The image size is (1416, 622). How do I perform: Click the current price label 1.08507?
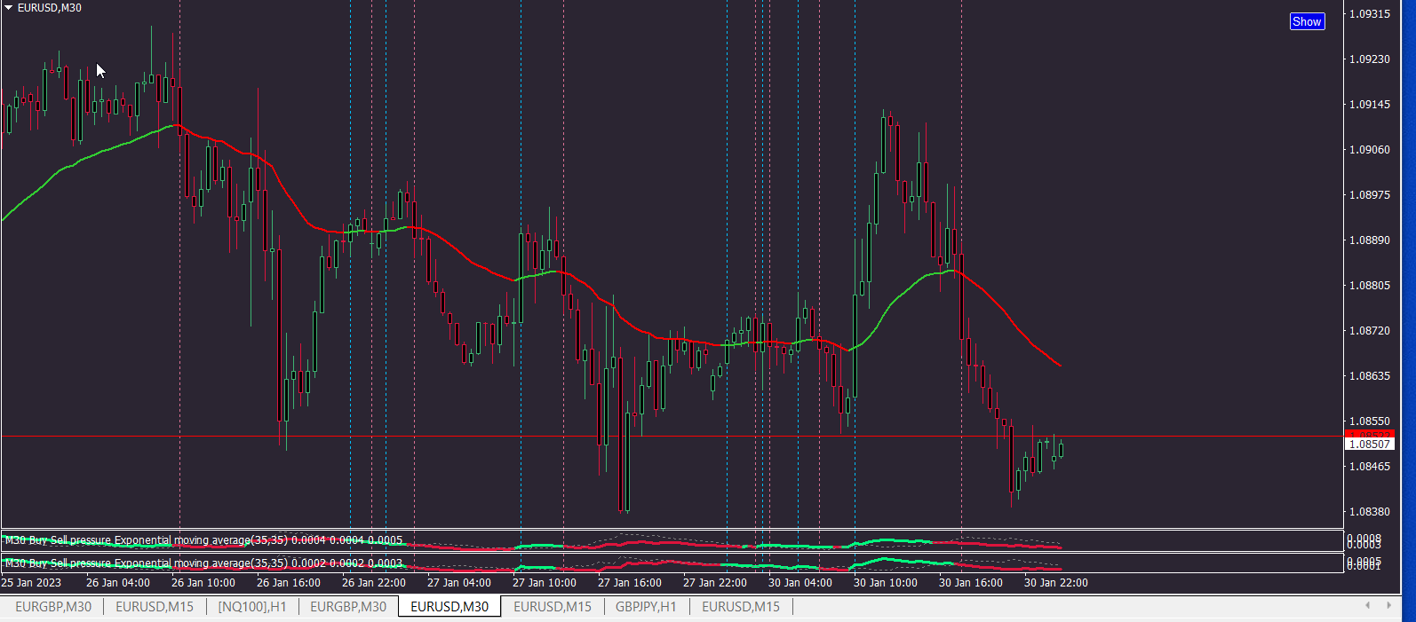(x=1369, y=444)
